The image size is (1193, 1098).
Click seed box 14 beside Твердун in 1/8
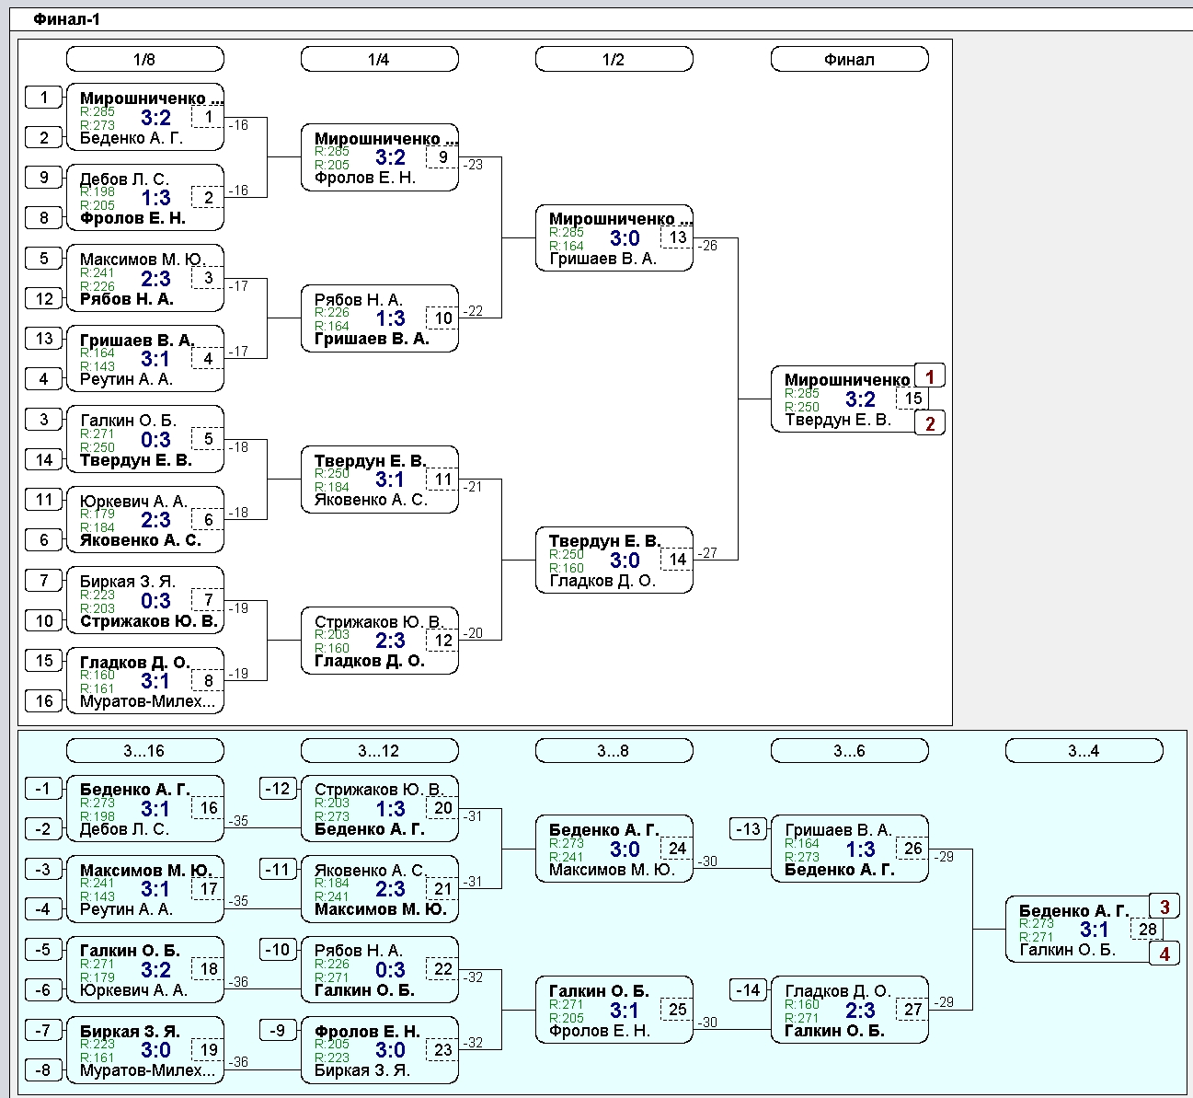pyautogui.click(x=43, y=459)
